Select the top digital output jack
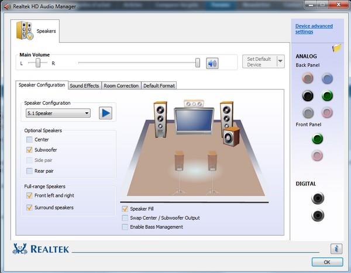Screen dimensions: 351x273 click(x=318, y=198)
